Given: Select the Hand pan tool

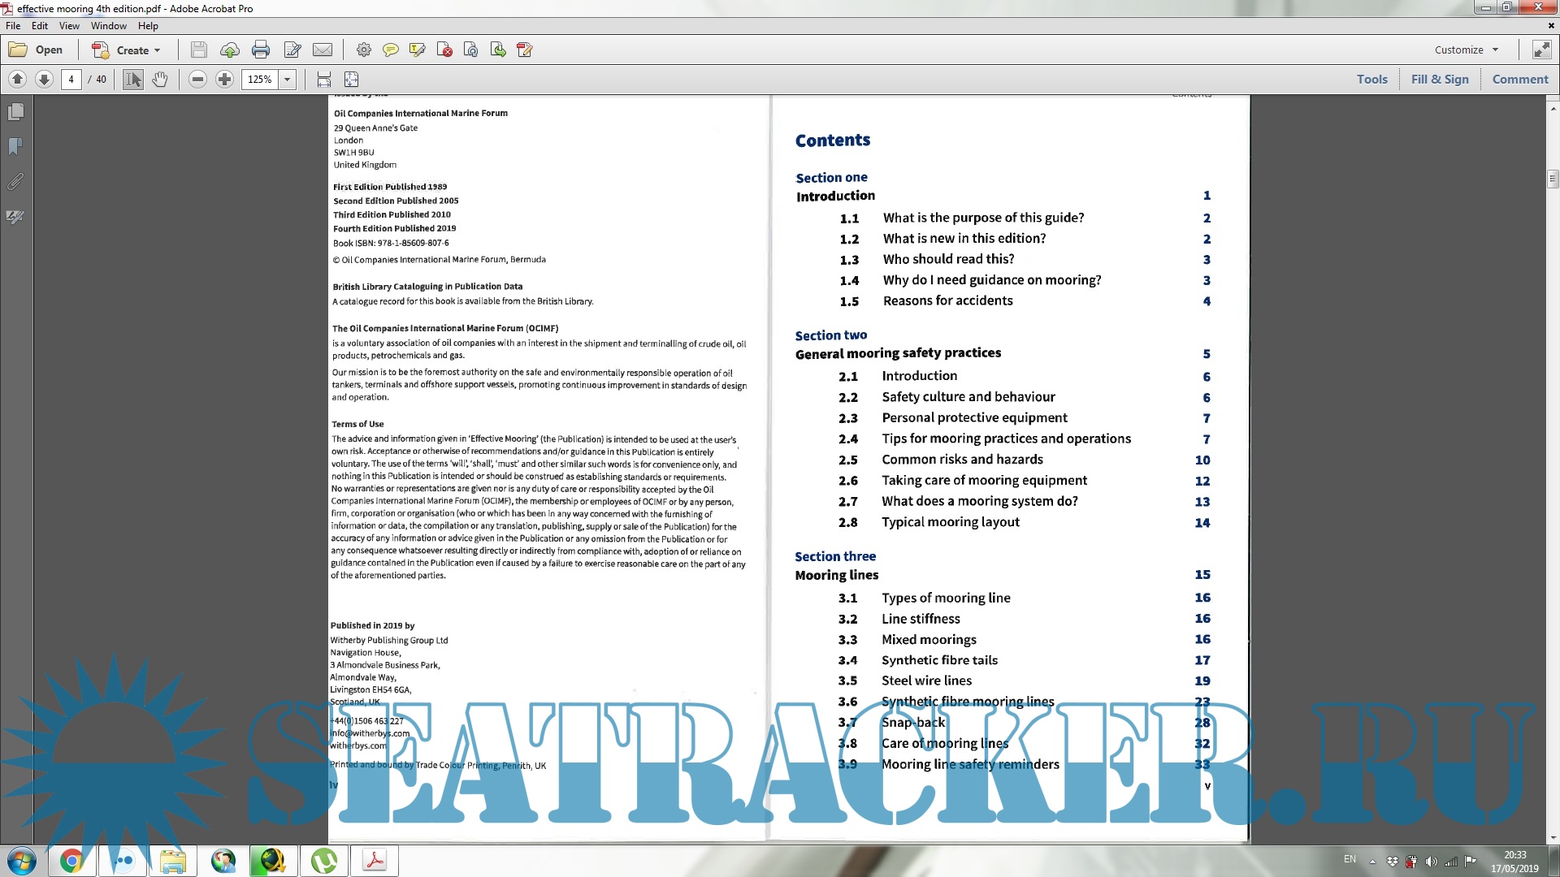Looking at the screenshot, I should (160, 80).
